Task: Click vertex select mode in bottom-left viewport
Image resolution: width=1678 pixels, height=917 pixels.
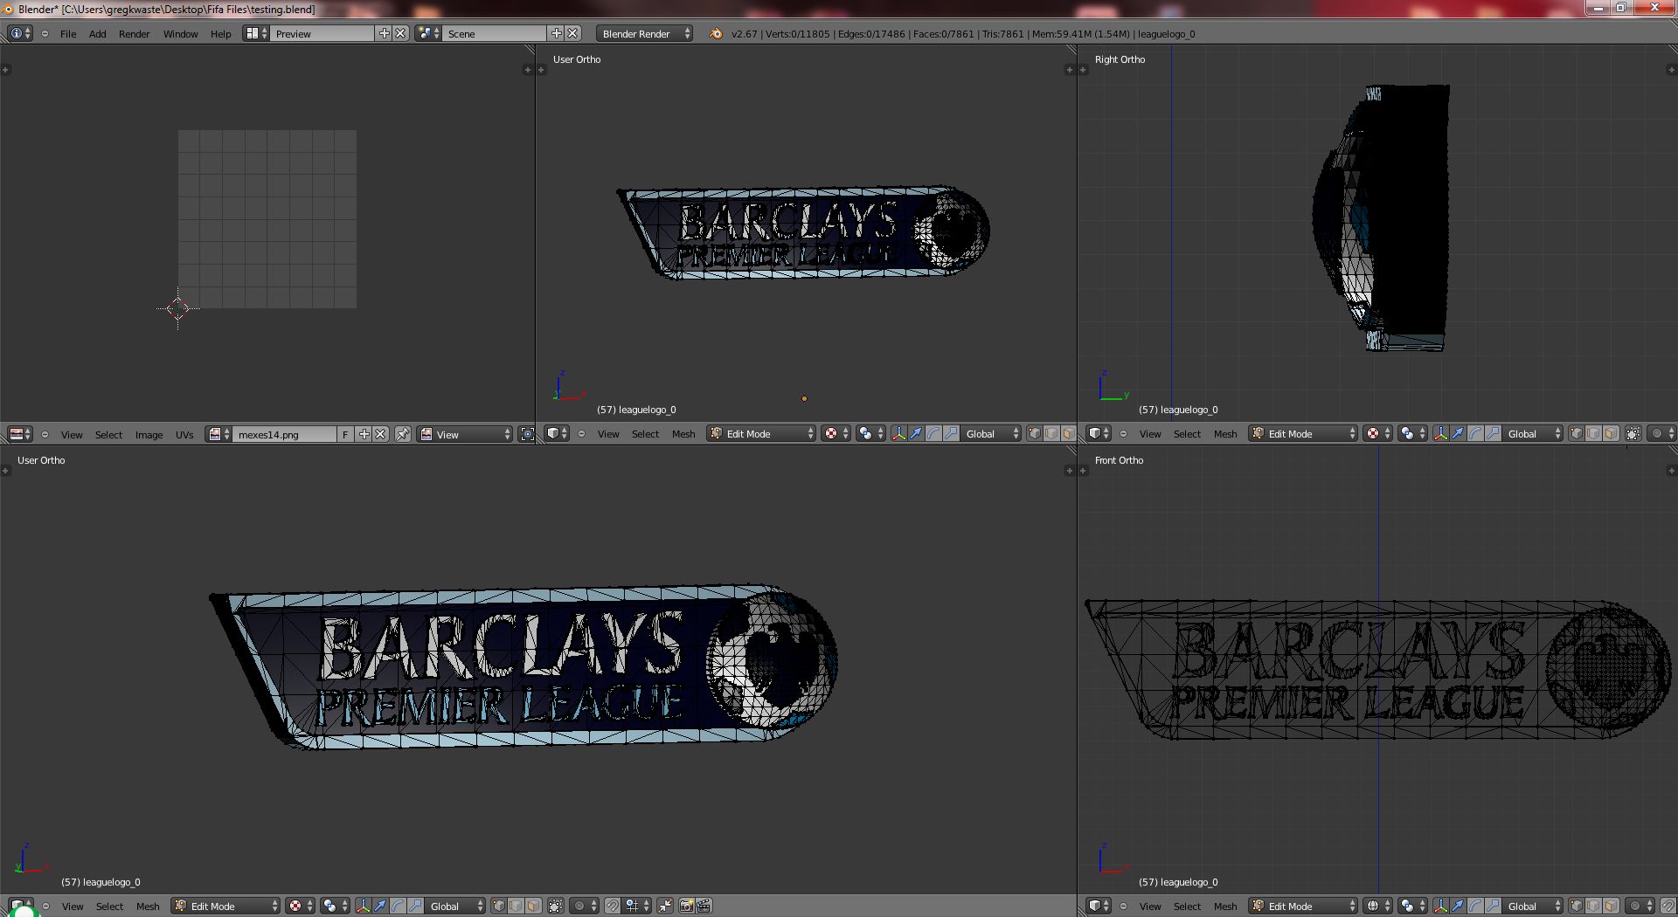Action: tap(498, 906)
